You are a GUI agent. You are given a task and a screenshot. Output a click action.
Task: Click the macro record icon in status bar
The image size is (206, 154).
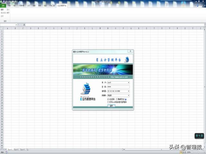pos(6,152)
